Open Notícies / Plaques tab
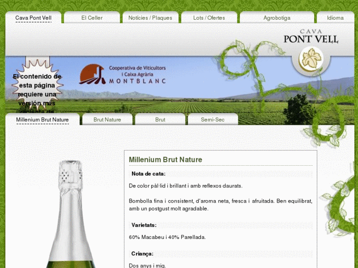358x268 pixels. pyautogui.click(x=150, y=18)
